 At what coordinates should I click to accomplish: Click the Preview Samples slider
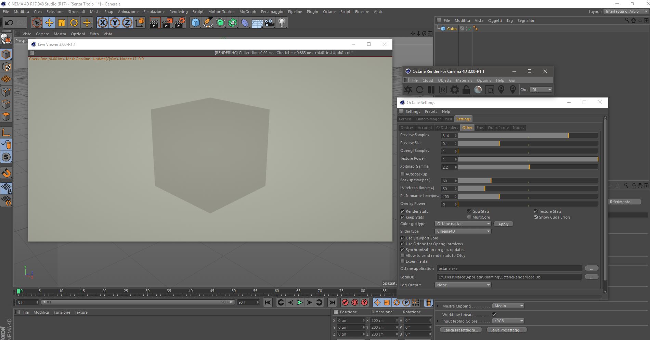528,136
